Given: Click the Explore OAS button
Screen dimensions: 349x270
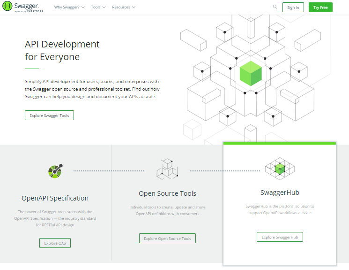Looking at the screenshot, I should pyautogui.click(x=55, y=243).
